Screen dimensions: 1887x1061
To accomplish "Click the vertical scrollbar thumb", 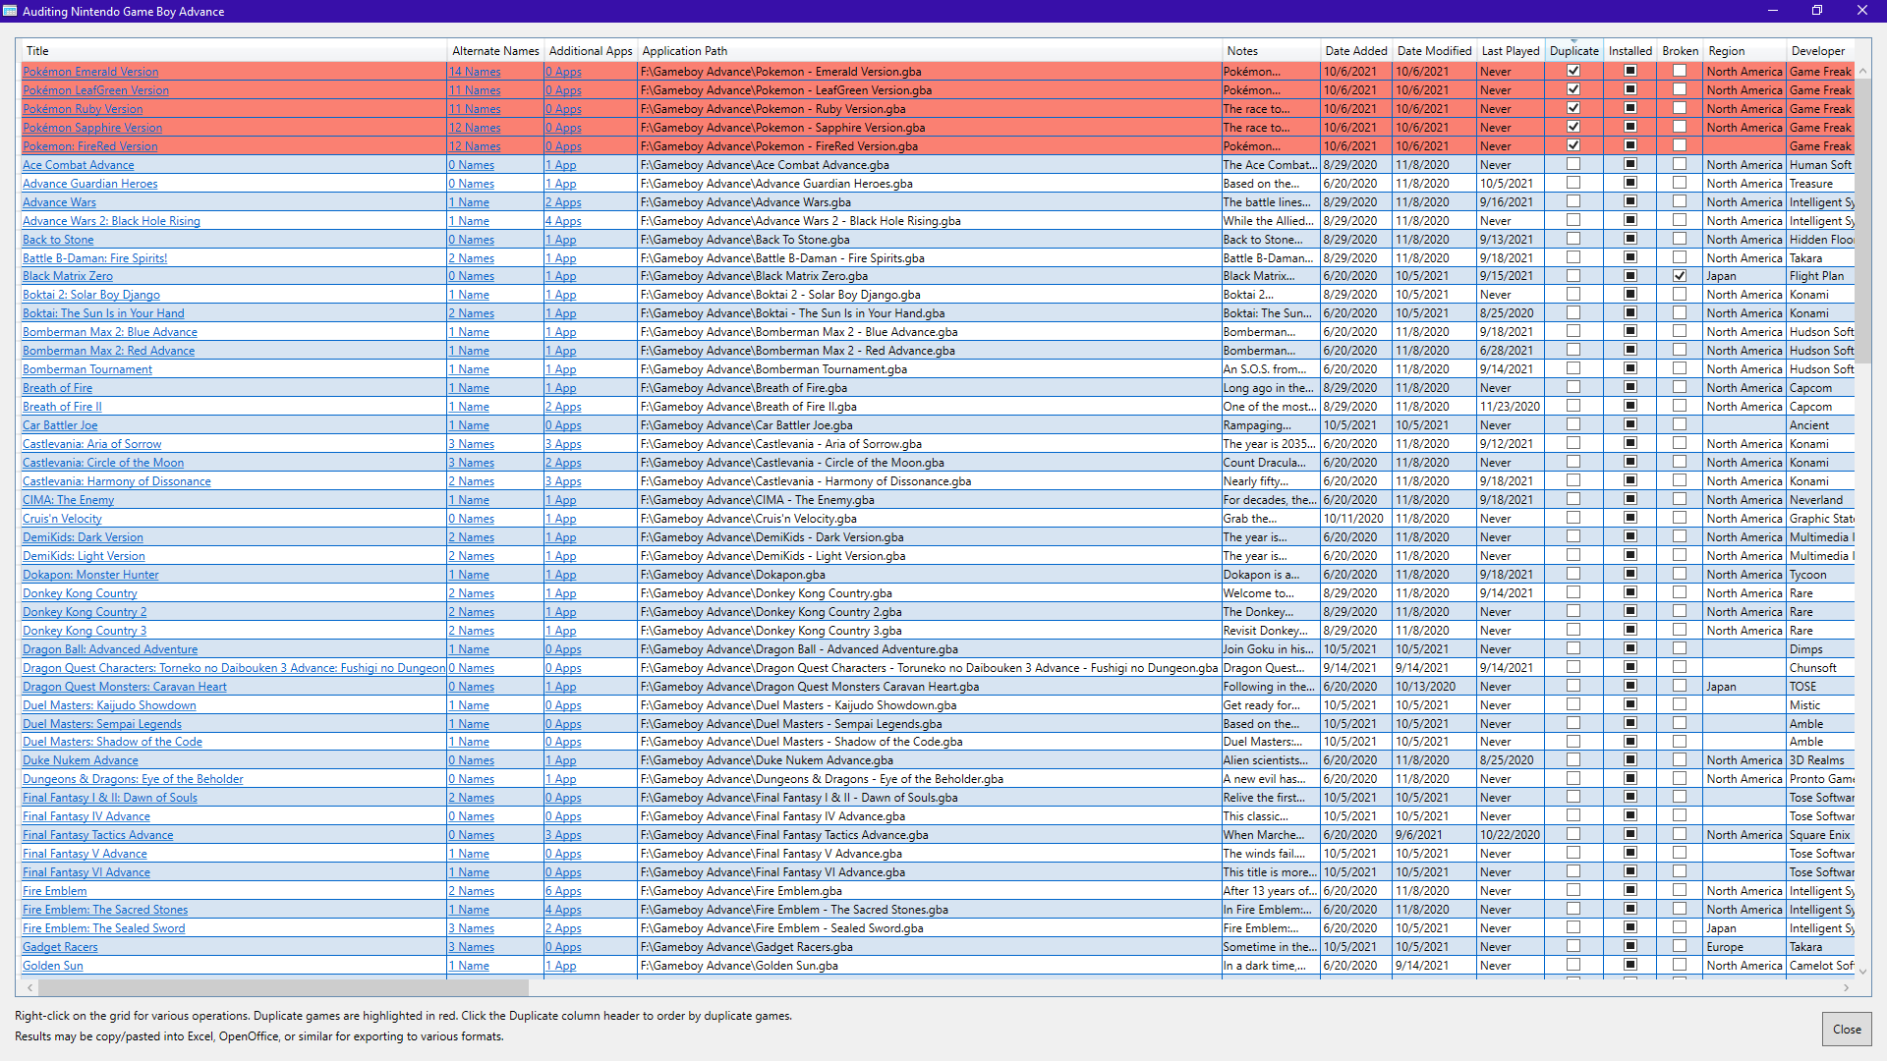I will point(1862,221).
